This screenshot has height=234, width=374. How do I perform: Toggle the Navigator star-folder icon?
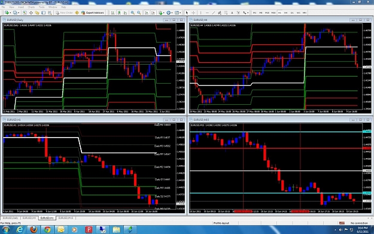coord(37,13)
